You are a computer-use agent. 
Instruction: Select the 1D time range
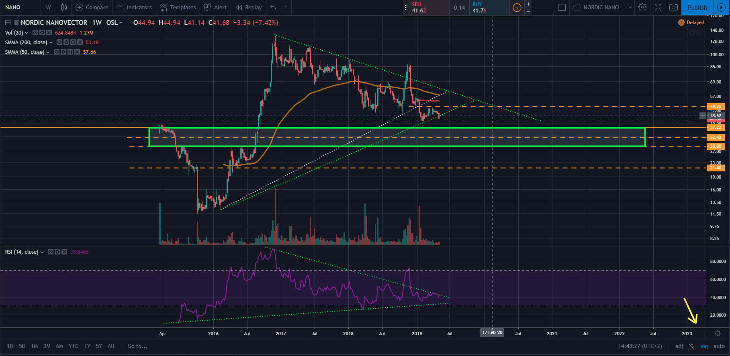click(10, 346)
